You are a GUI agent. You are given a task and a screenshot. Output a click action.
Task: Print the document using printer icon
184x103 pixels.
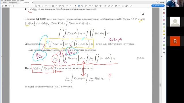tap(6, 6)
